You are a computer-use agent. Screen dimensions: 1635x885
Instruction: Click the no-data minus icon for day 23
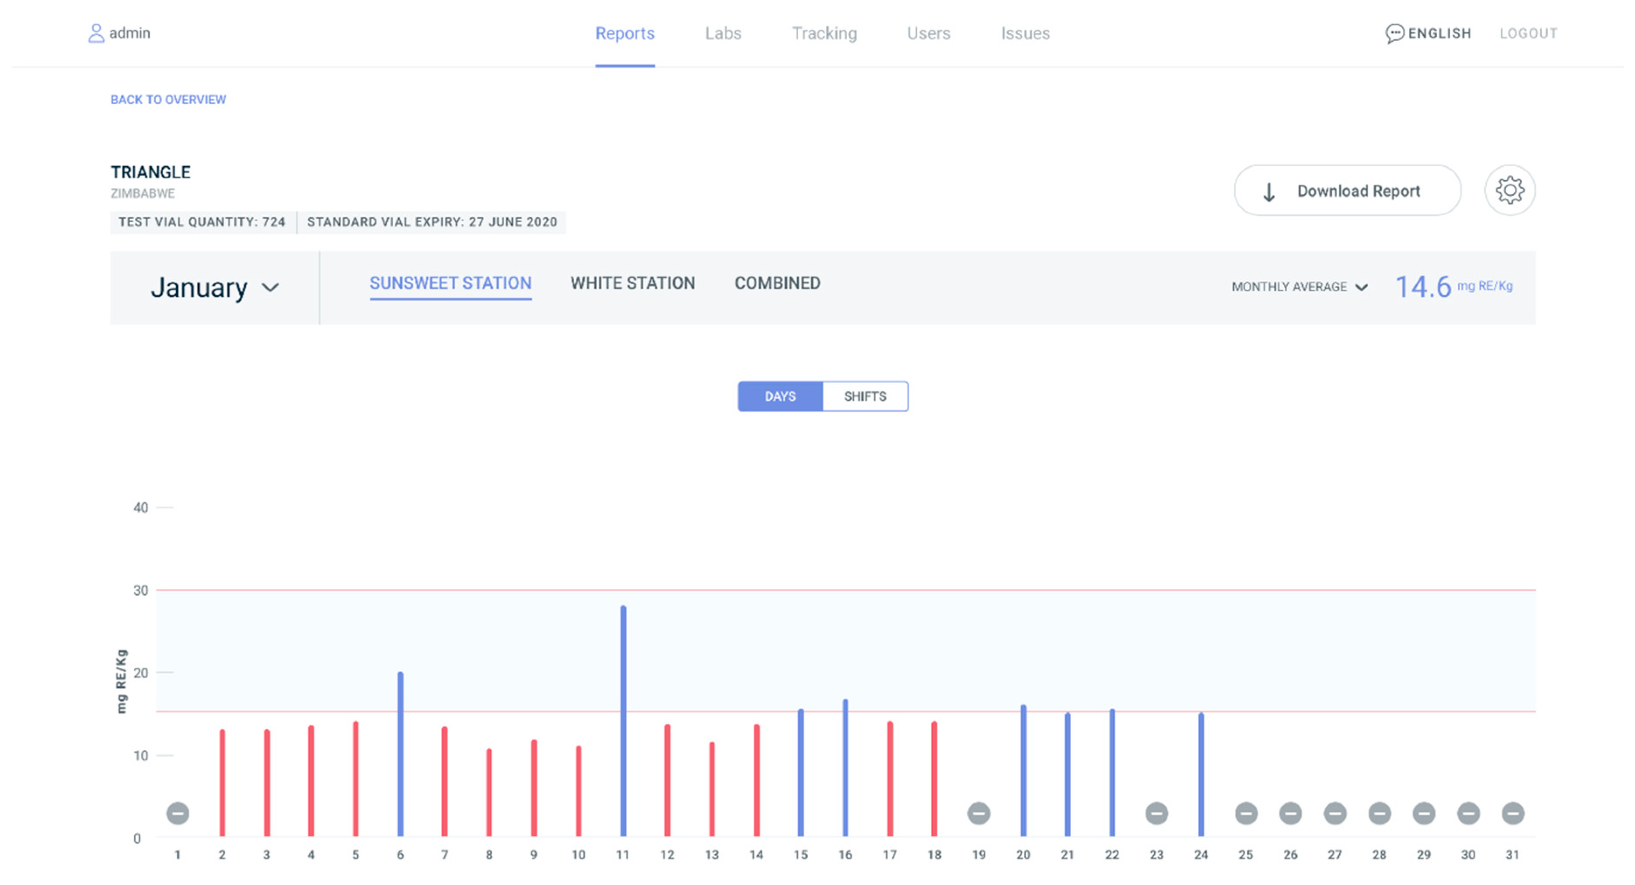point(1156,813)
